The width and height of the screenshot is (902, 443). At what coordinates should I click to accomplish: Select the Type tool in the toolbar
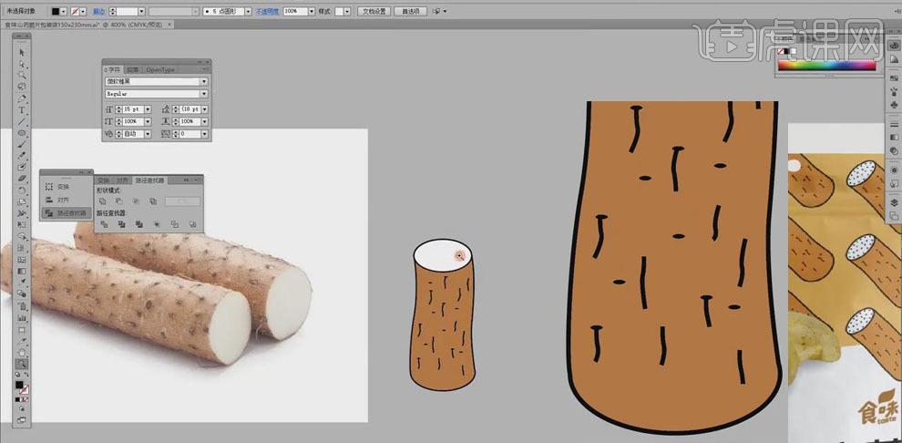point(22,110)
